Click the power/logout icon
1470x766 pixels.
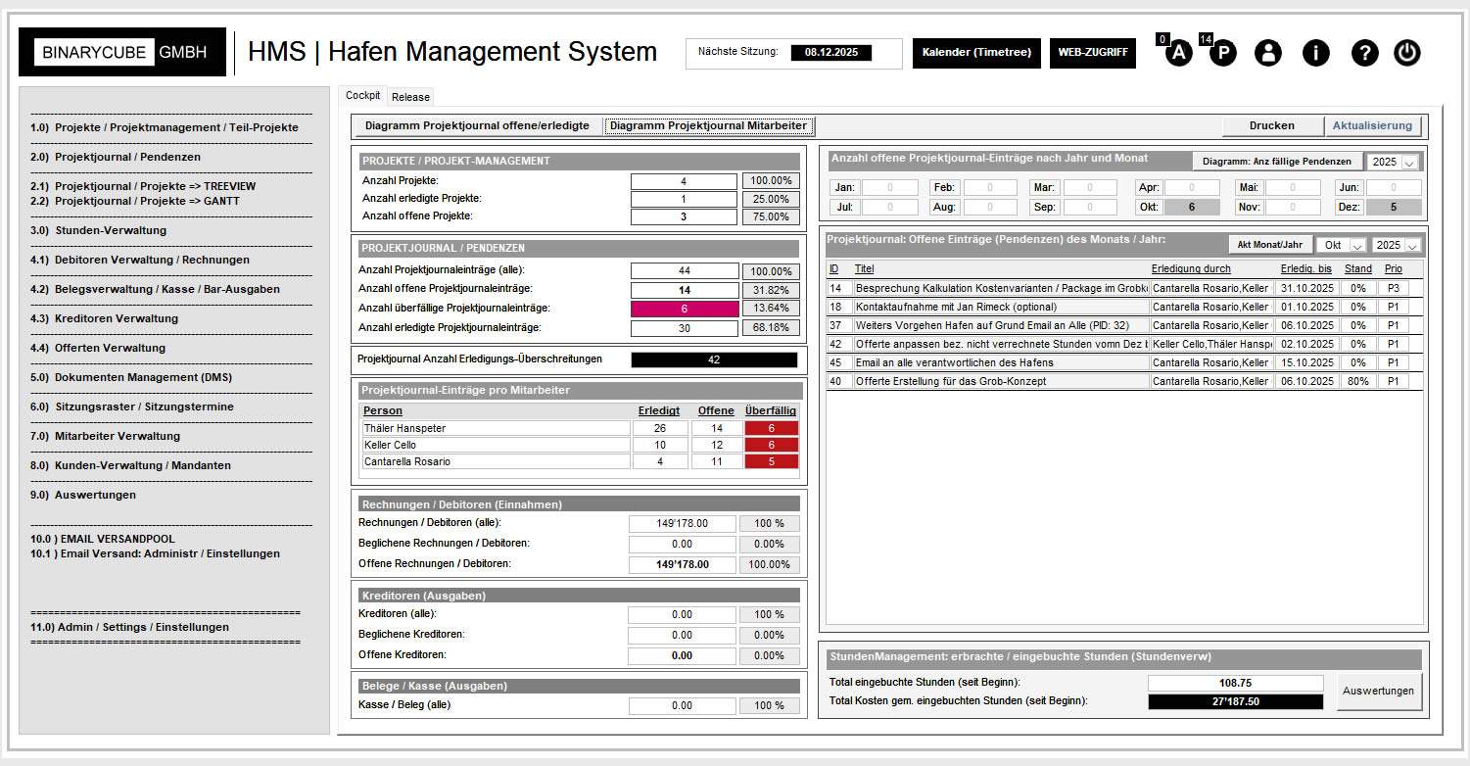click(x=1407, y=53)
